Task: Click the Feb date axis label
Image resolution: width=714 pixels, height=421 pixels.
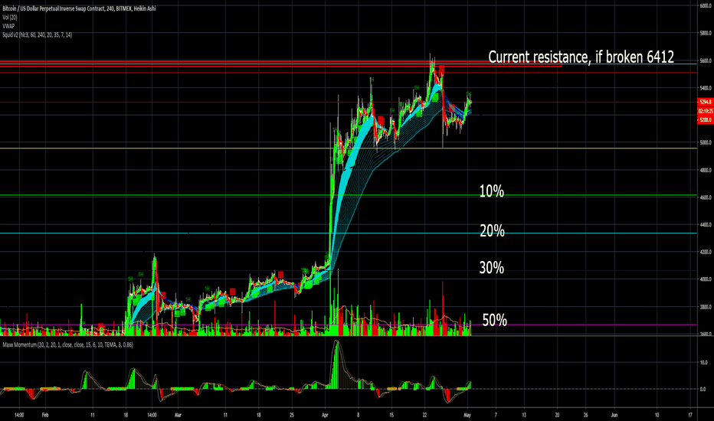Action: [x=45, y=415]
